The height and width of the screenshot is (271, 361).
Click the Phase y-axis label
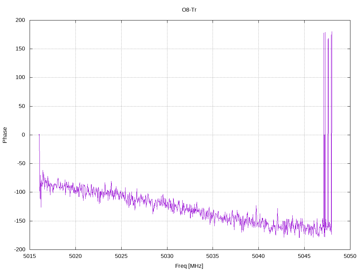5,135
